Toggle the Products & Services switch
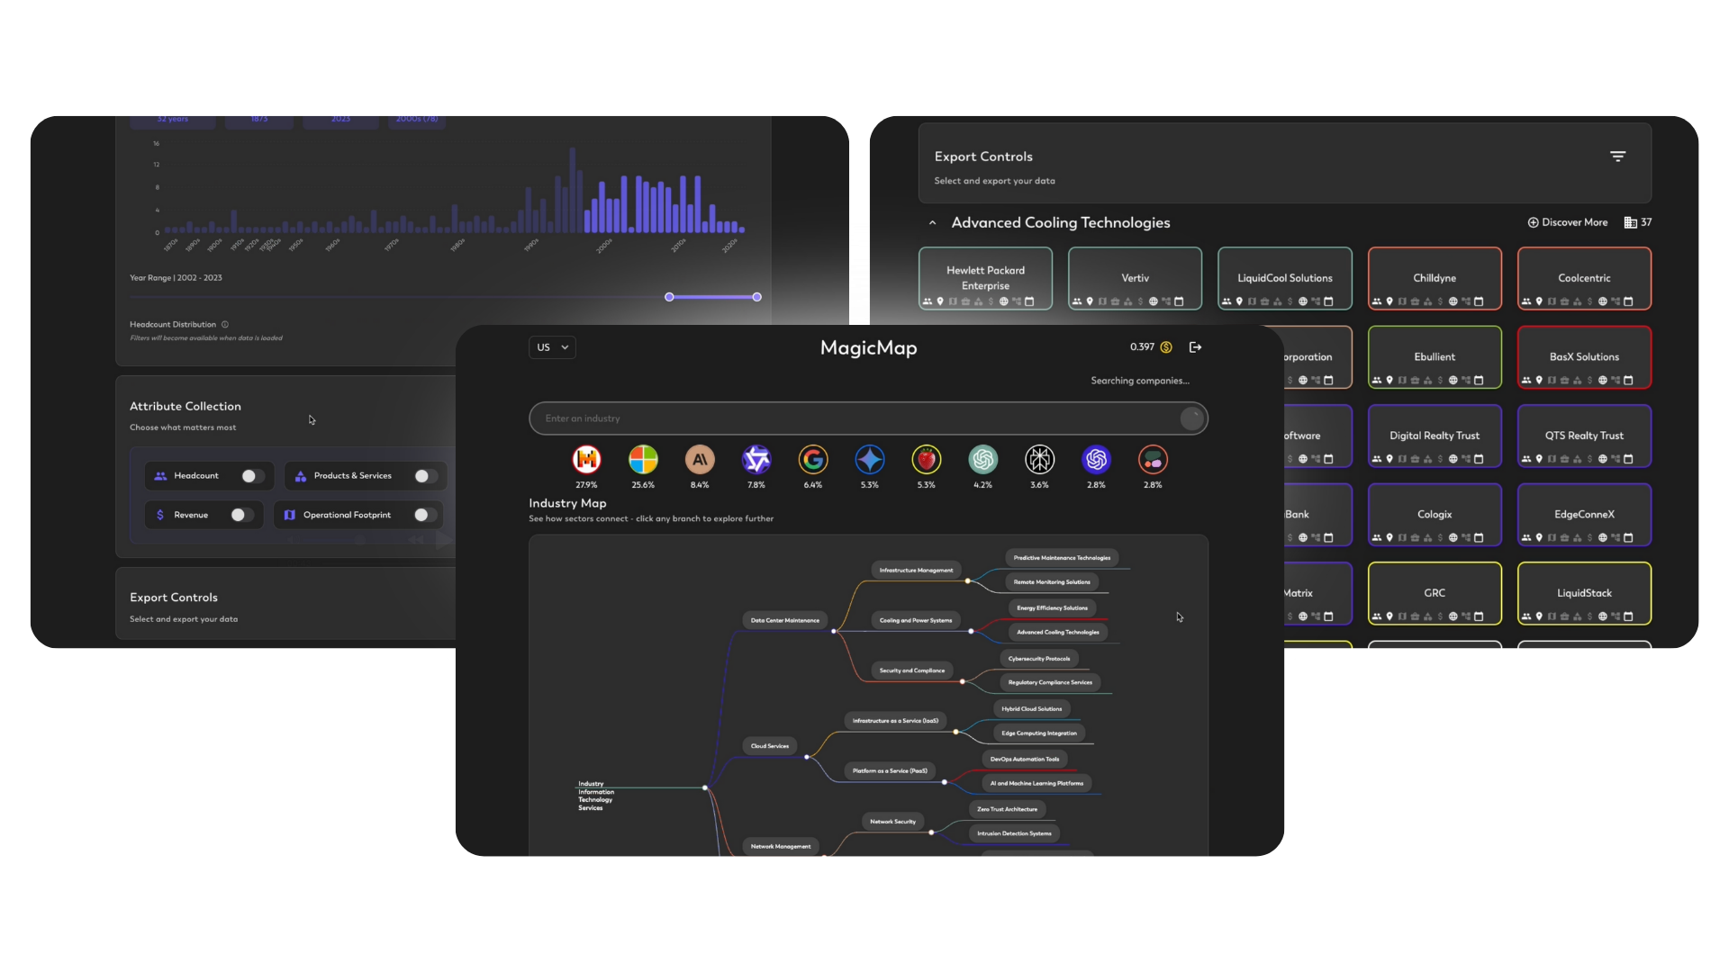 pyautogui.click(x=425, y=476)
